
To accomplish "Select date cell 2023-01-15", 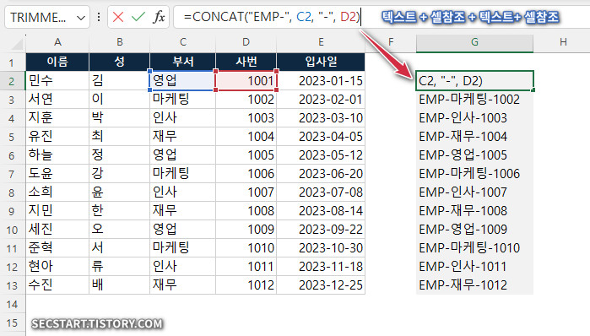I will [x=321, y=80].
